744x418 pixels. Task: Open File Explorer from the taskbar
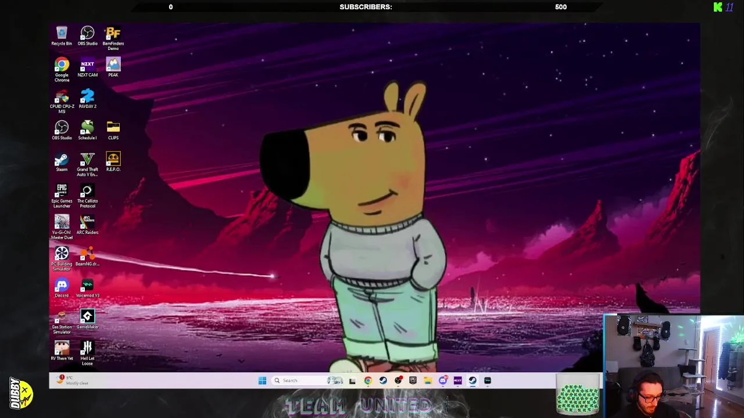click(x=428, y=380)
